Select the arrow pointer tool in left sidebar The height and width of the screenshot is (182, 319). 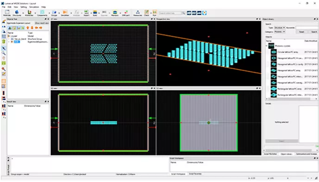[x=4, y=49]
